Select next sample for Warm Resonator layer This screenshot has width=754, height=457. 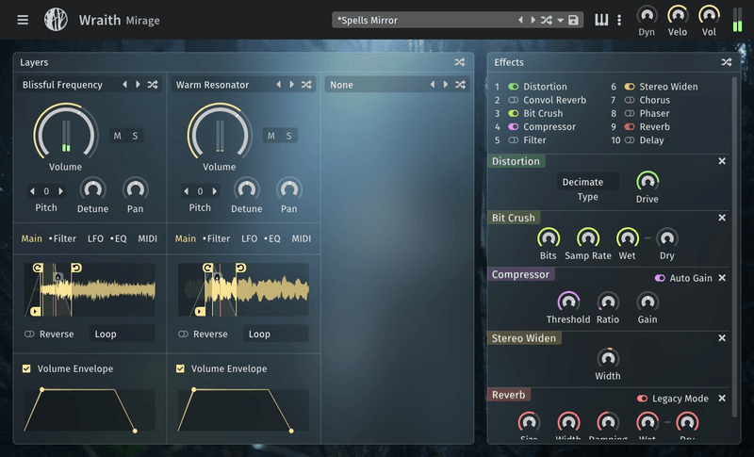292,85
